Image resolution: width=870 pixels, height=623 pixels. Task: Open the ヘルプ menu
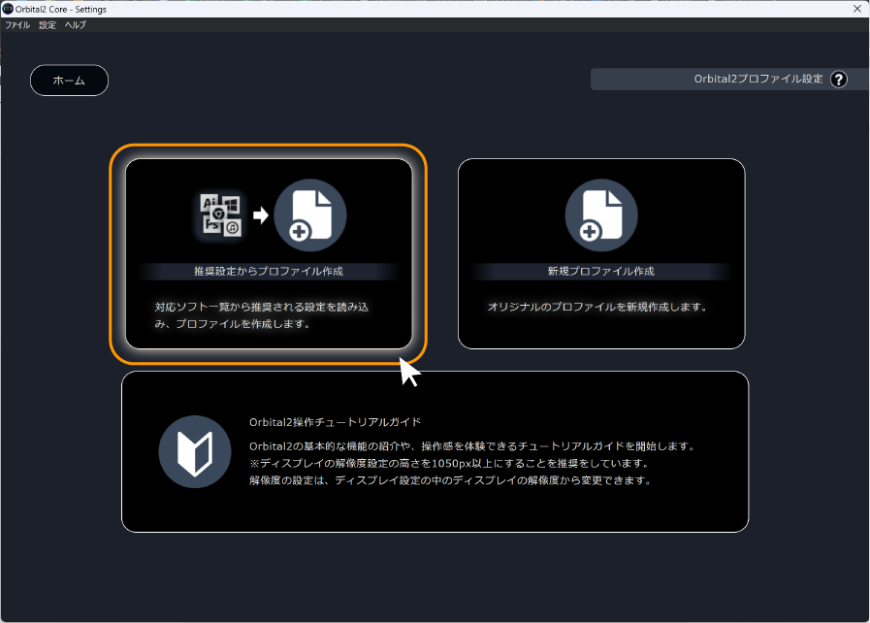tap(75, 25)
